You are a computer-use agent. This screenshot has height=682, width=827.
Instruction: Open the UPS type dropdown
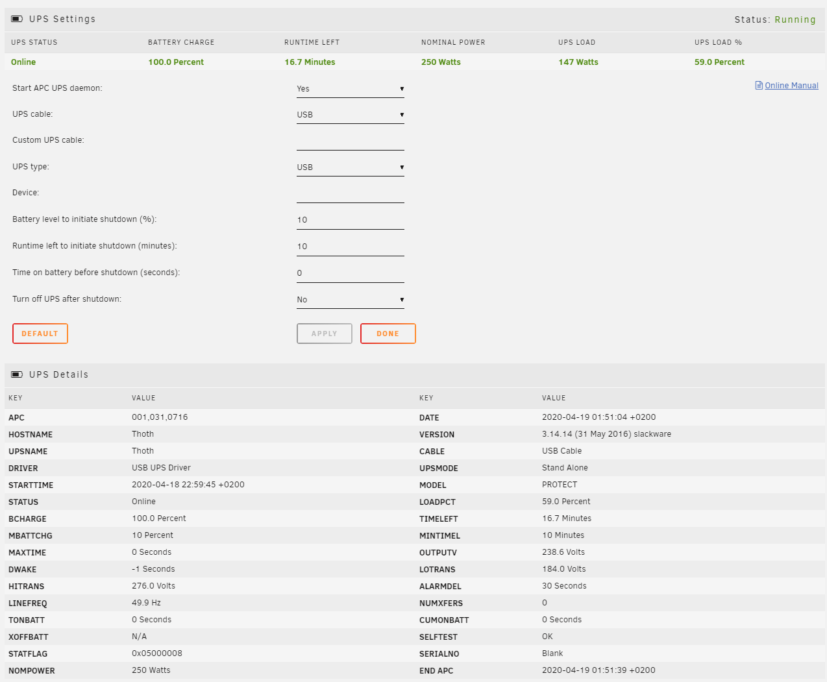tap(351, 167)
